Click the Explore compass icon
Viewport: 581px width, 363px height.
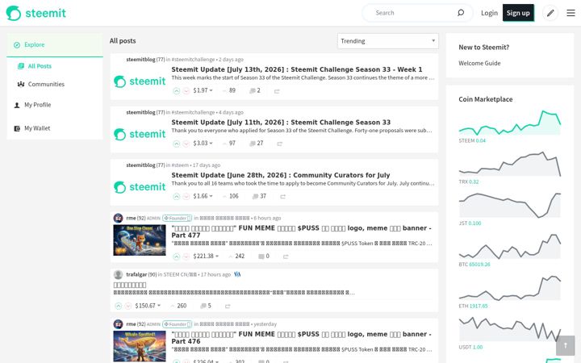[17, 45]
